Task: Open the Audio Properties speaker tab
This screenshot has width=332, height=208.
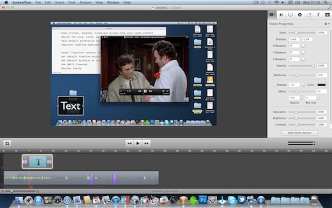Action: pos(281,15)
